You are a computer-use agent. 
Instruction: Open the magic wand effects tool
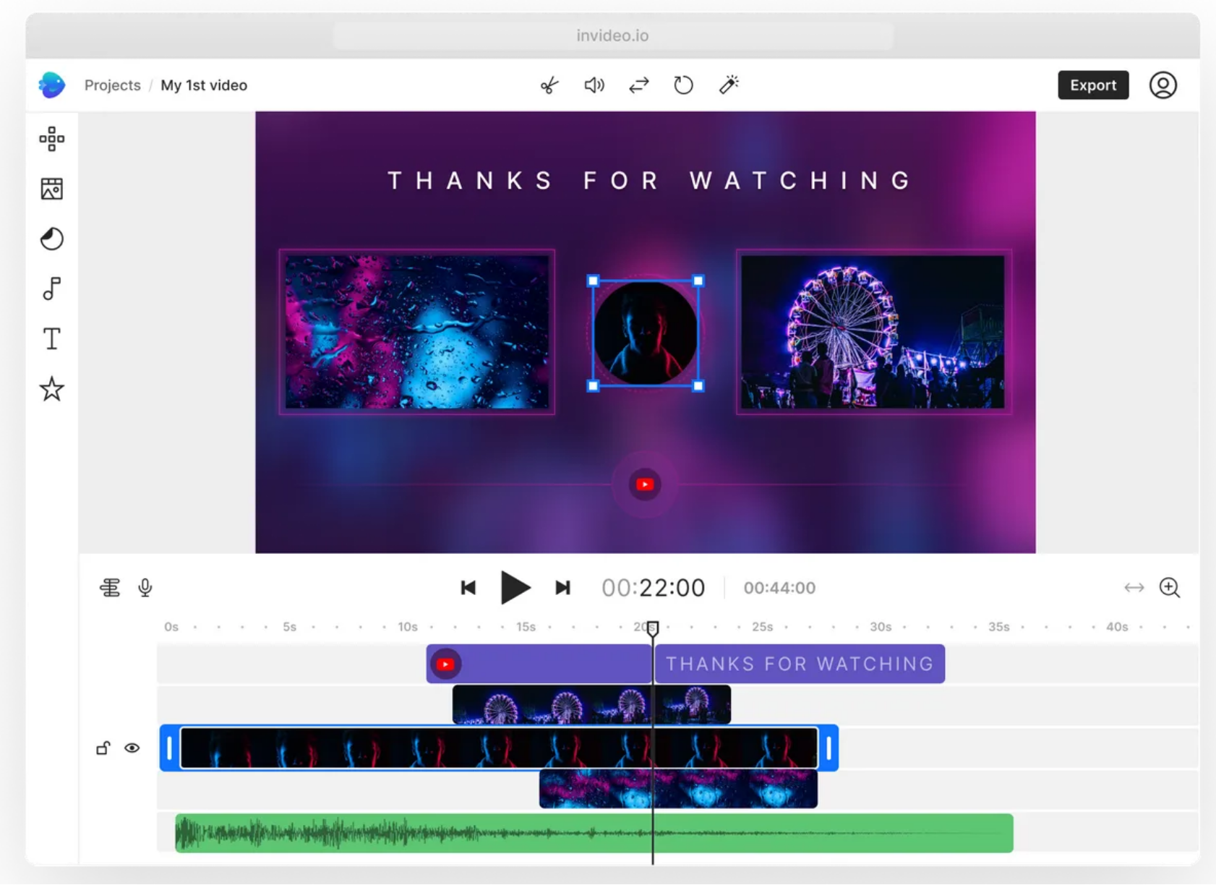[729, 85]
